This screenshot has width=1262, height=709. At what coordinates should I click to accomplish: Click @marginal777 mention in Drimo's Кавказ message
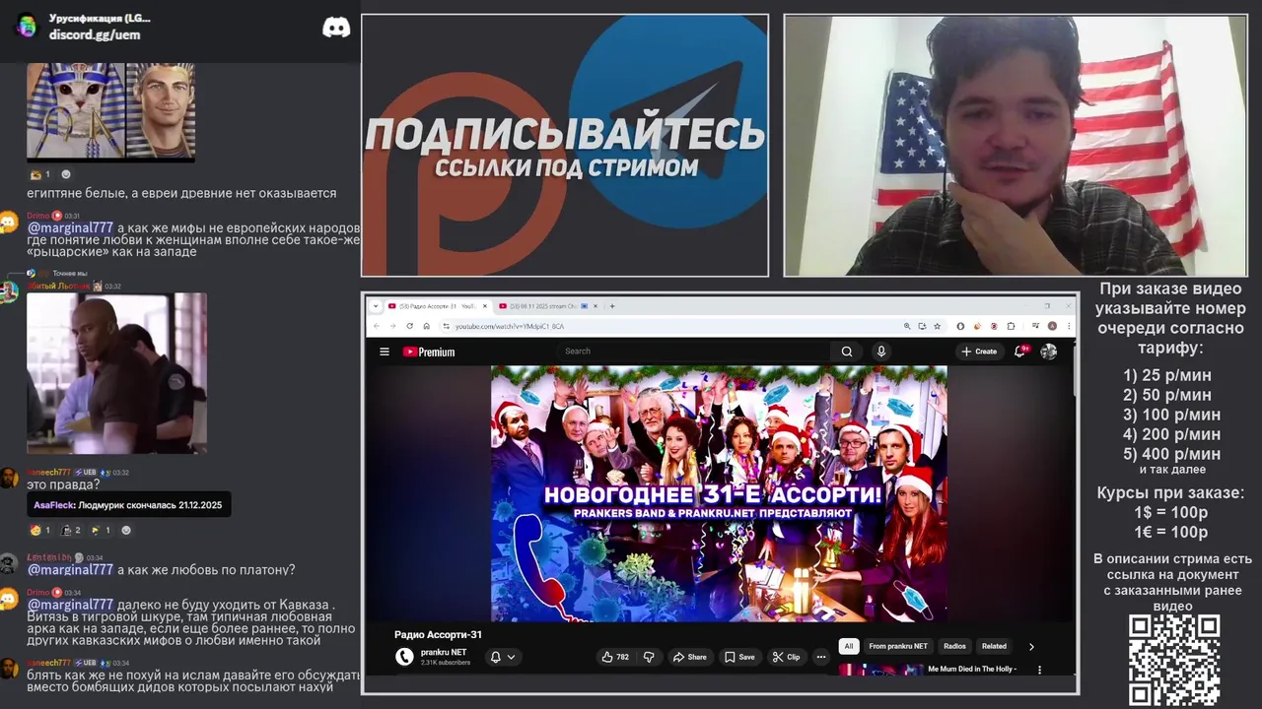click(70, 605)
